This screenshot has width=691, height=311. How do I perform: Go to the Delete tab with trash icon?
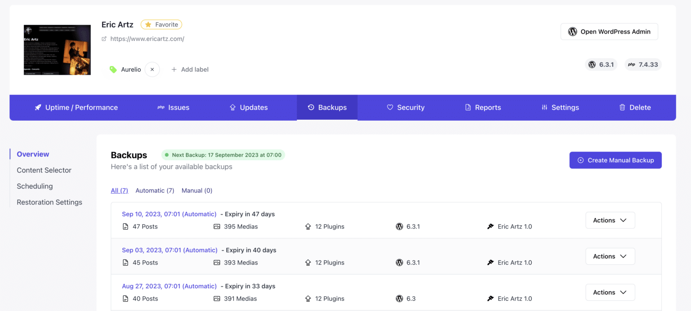click(x=635, y=108)
